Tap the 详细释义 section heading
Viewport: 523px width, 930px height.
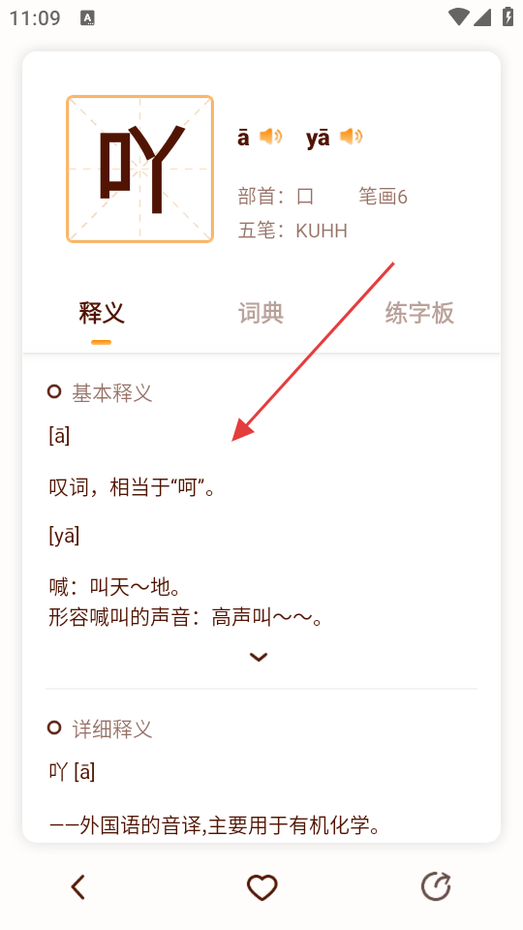coord(112,728)
